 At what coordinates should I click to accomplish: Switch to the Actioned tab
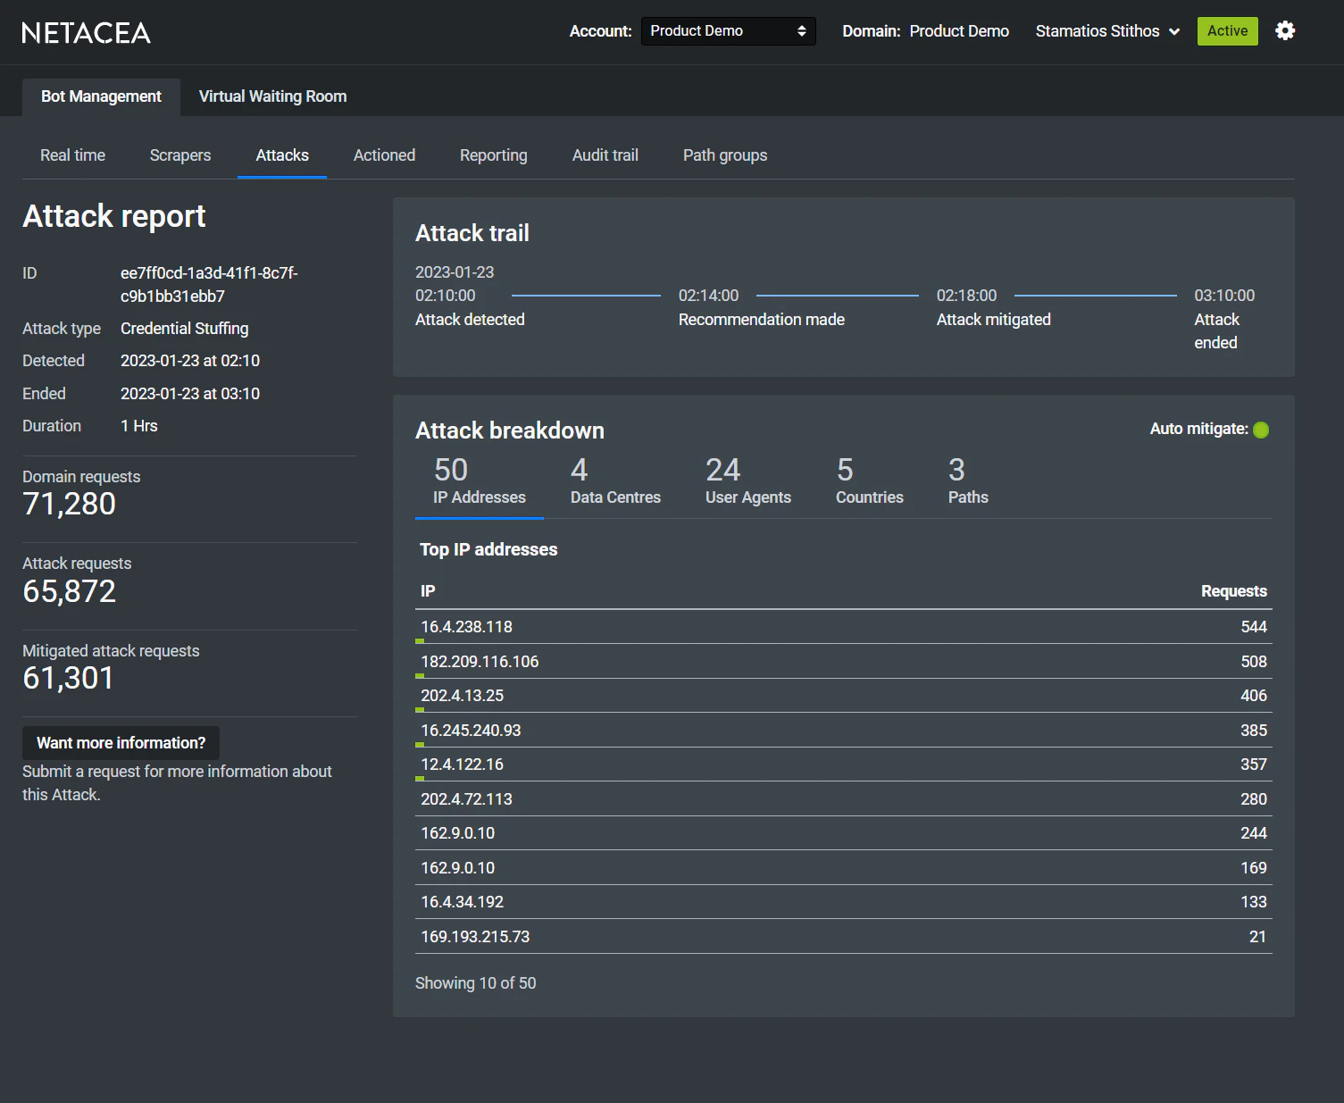pyautogui.click(x=384, y=155)
